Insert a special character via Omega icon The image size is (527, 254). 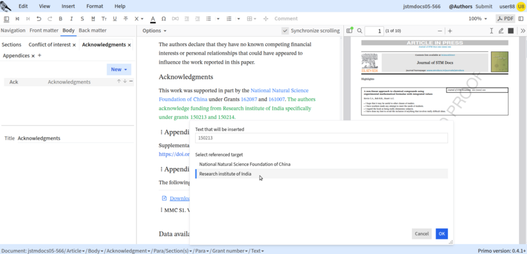163,19
